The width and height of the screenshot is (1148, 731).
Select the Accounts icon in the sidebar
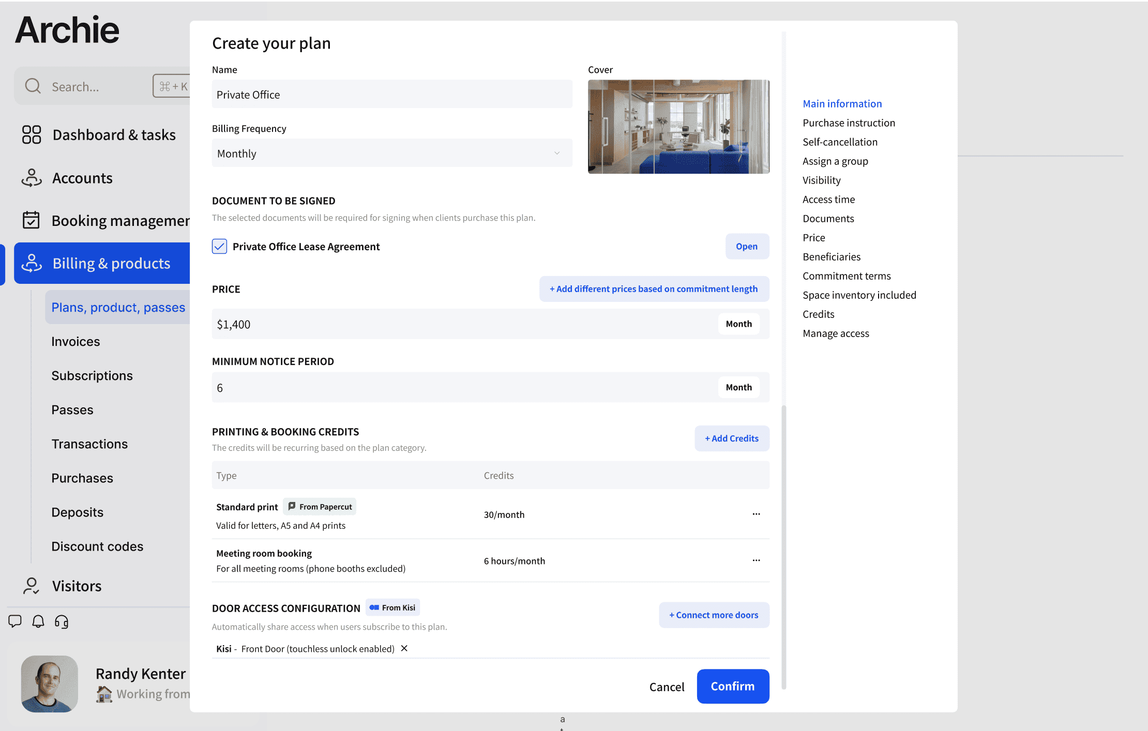[x=31, y=178]
